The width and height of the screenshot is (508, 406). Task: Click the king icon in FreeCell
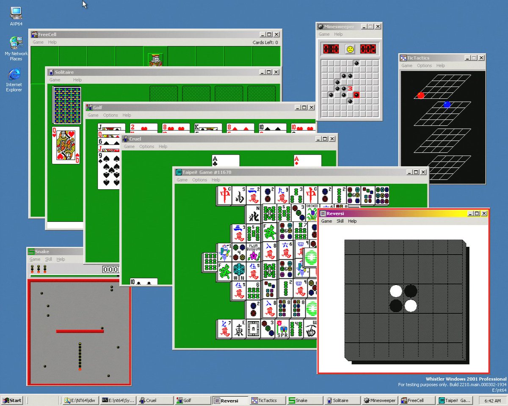click(156, 60)
